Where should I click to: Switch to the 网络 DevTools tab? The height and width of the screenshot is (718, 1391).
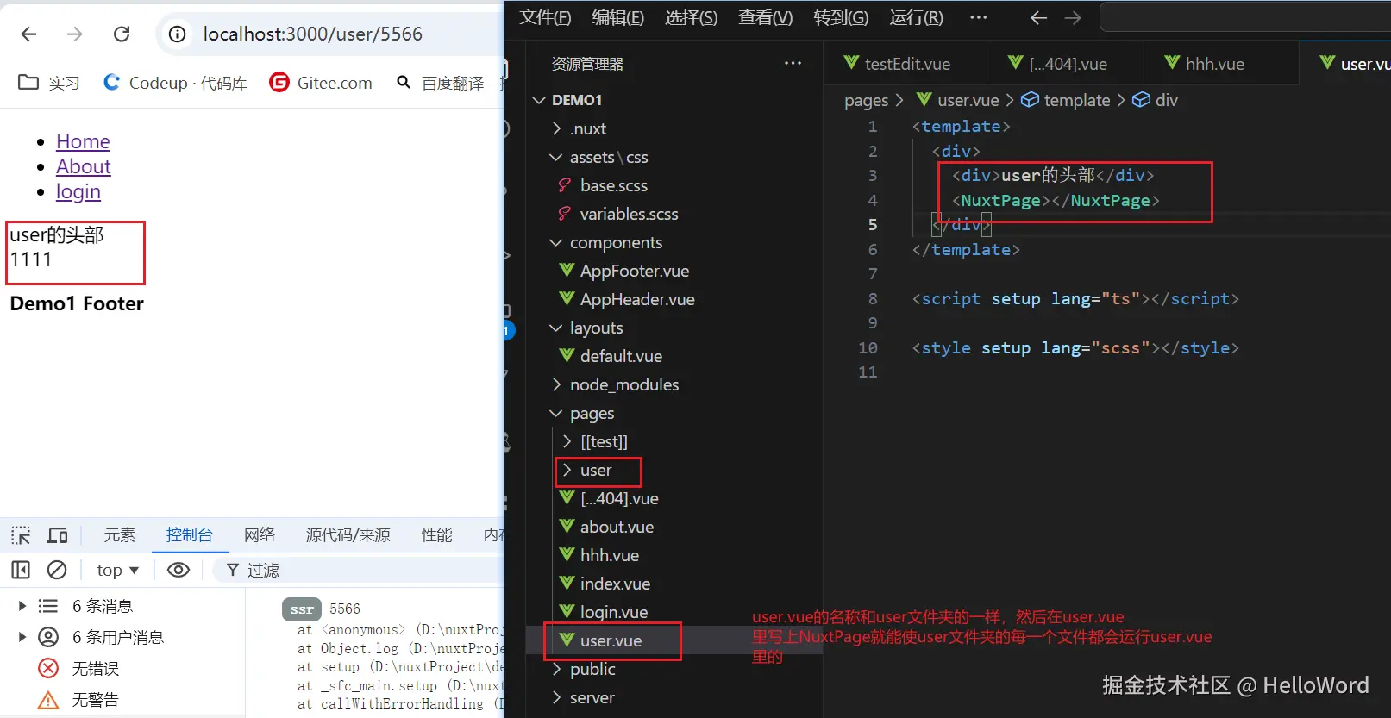[x=260, y=535]
